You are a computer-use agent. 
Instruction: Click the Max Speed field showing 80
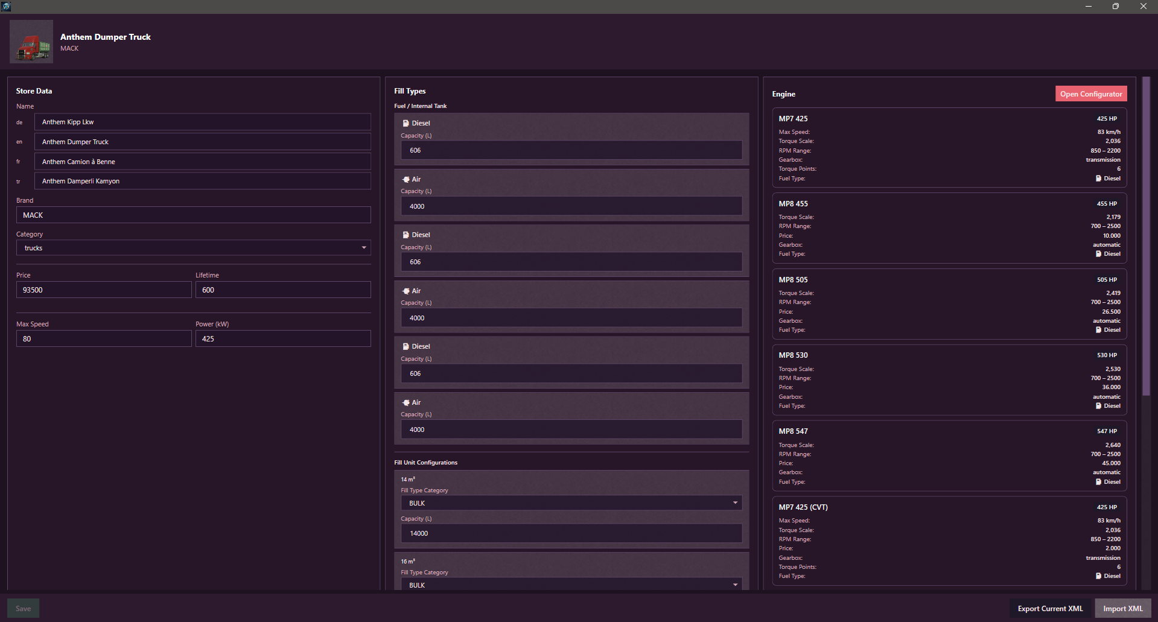point(104,339)
